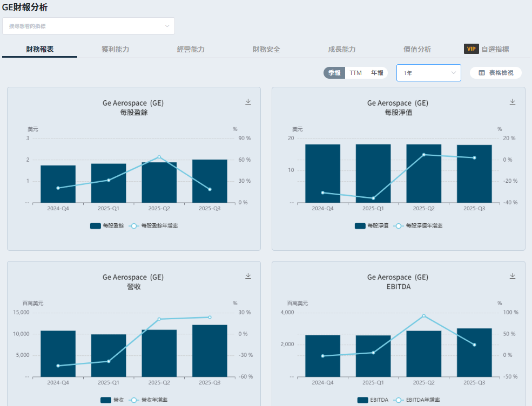
Task: Select 季報 period toggle
Action: click(334, 73)
